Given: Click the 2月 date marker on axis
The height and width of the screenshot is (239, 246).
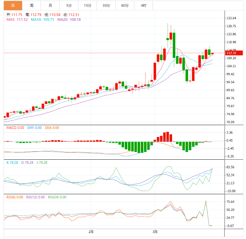Looking at the screenshot, I should (91, 231).
